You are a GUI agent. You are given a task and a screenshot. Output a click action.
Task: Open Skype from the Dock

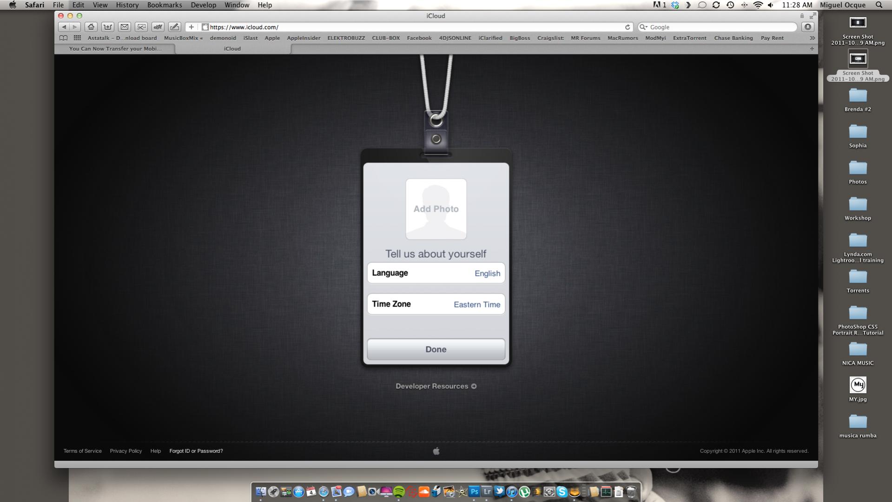coord(562,491)
